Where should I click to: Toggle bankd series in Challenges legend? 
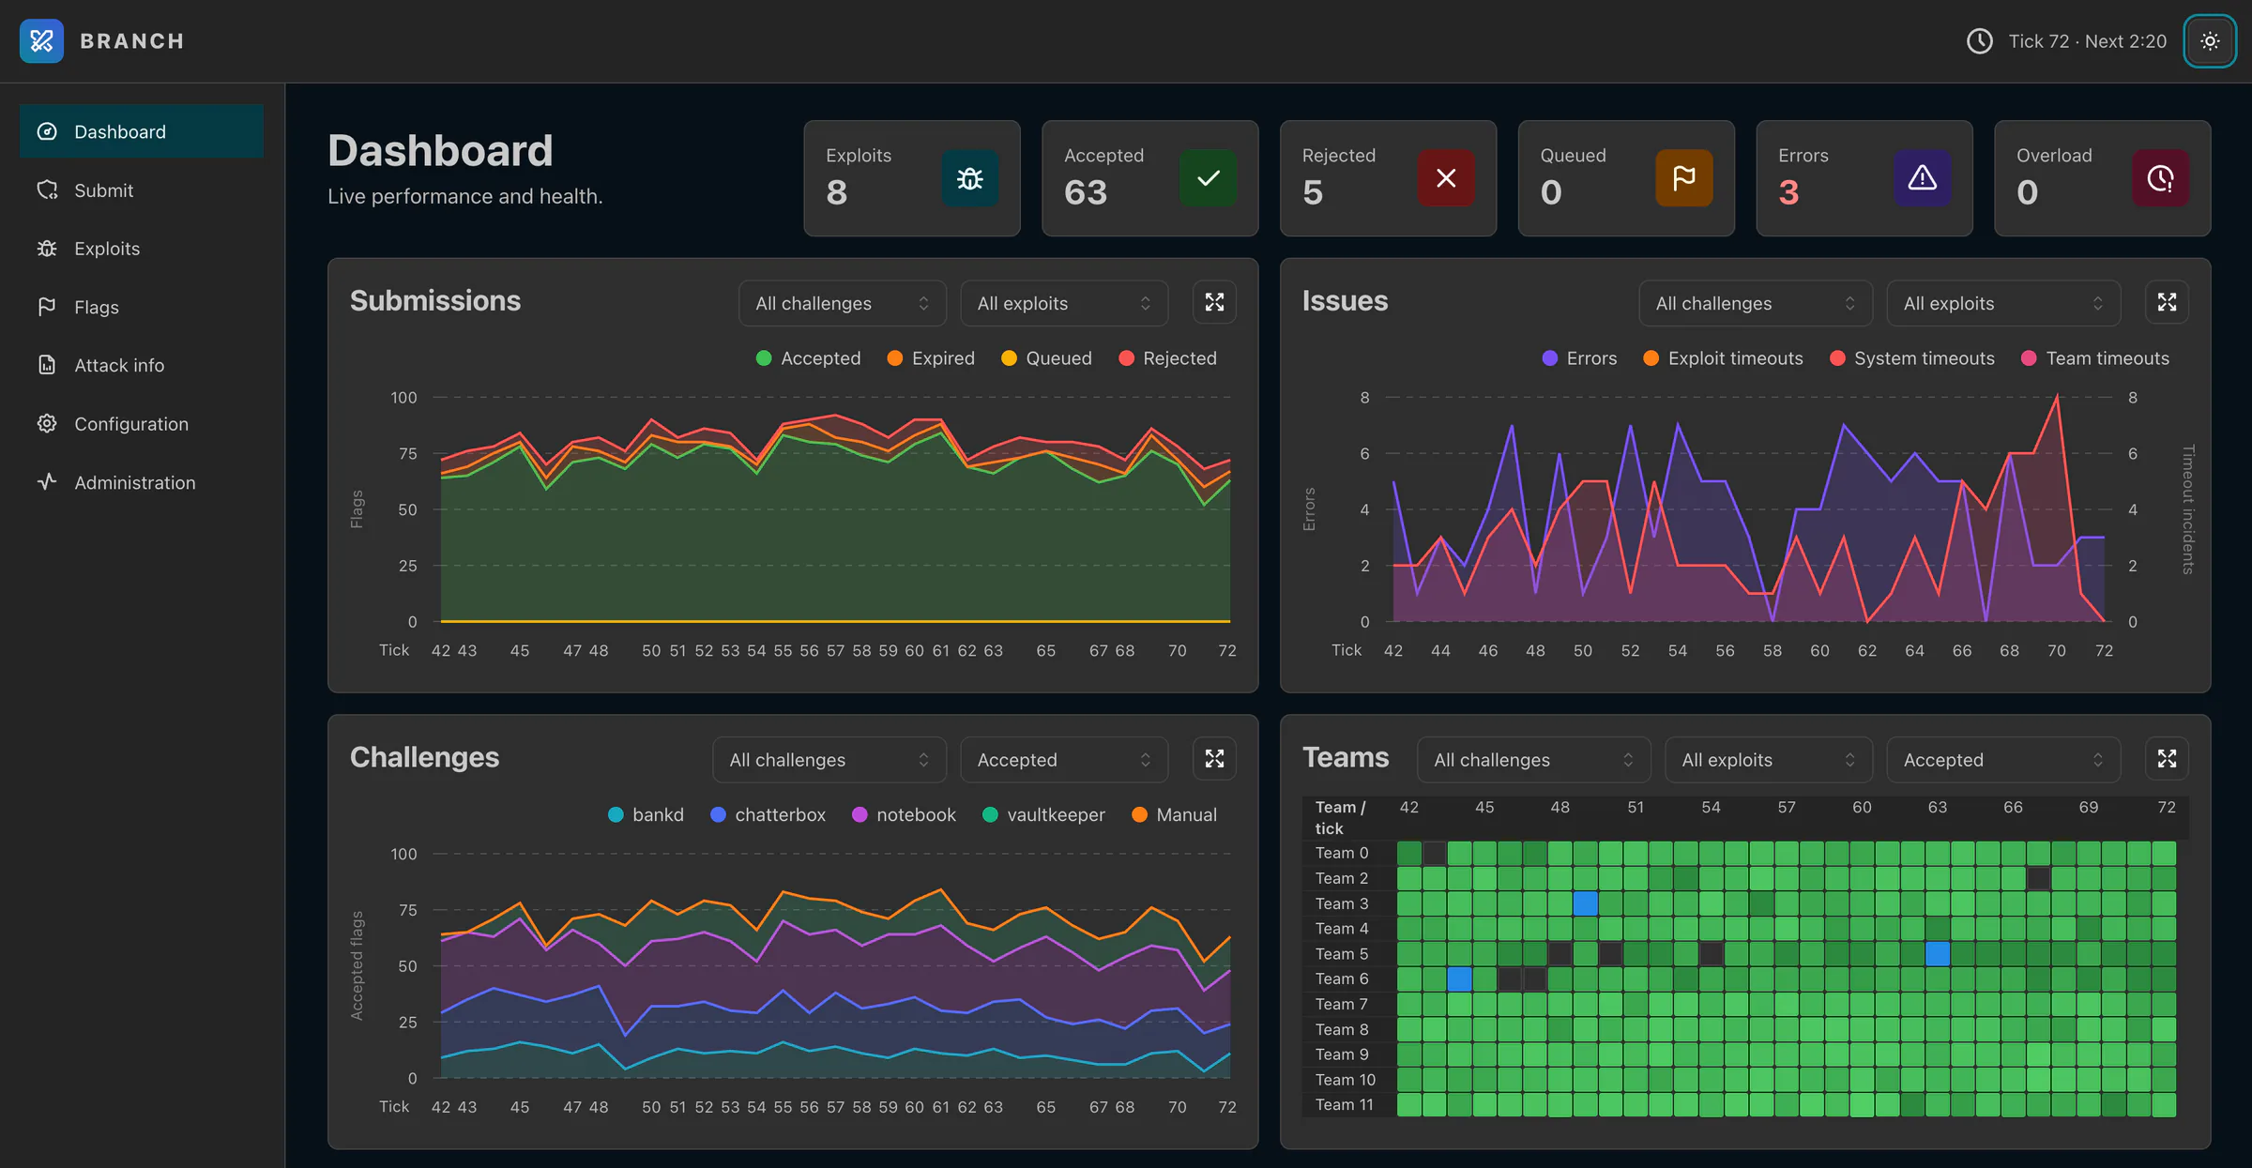tap(646, 815)
